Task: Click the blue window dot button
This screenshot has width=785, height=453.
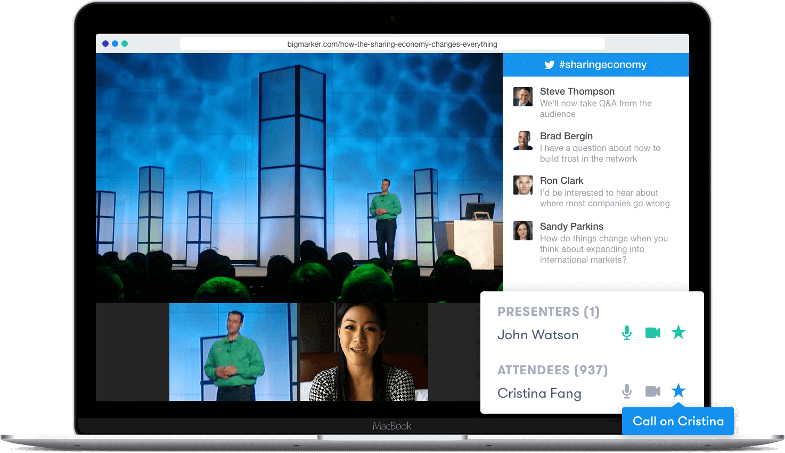Action: point(115,44)
